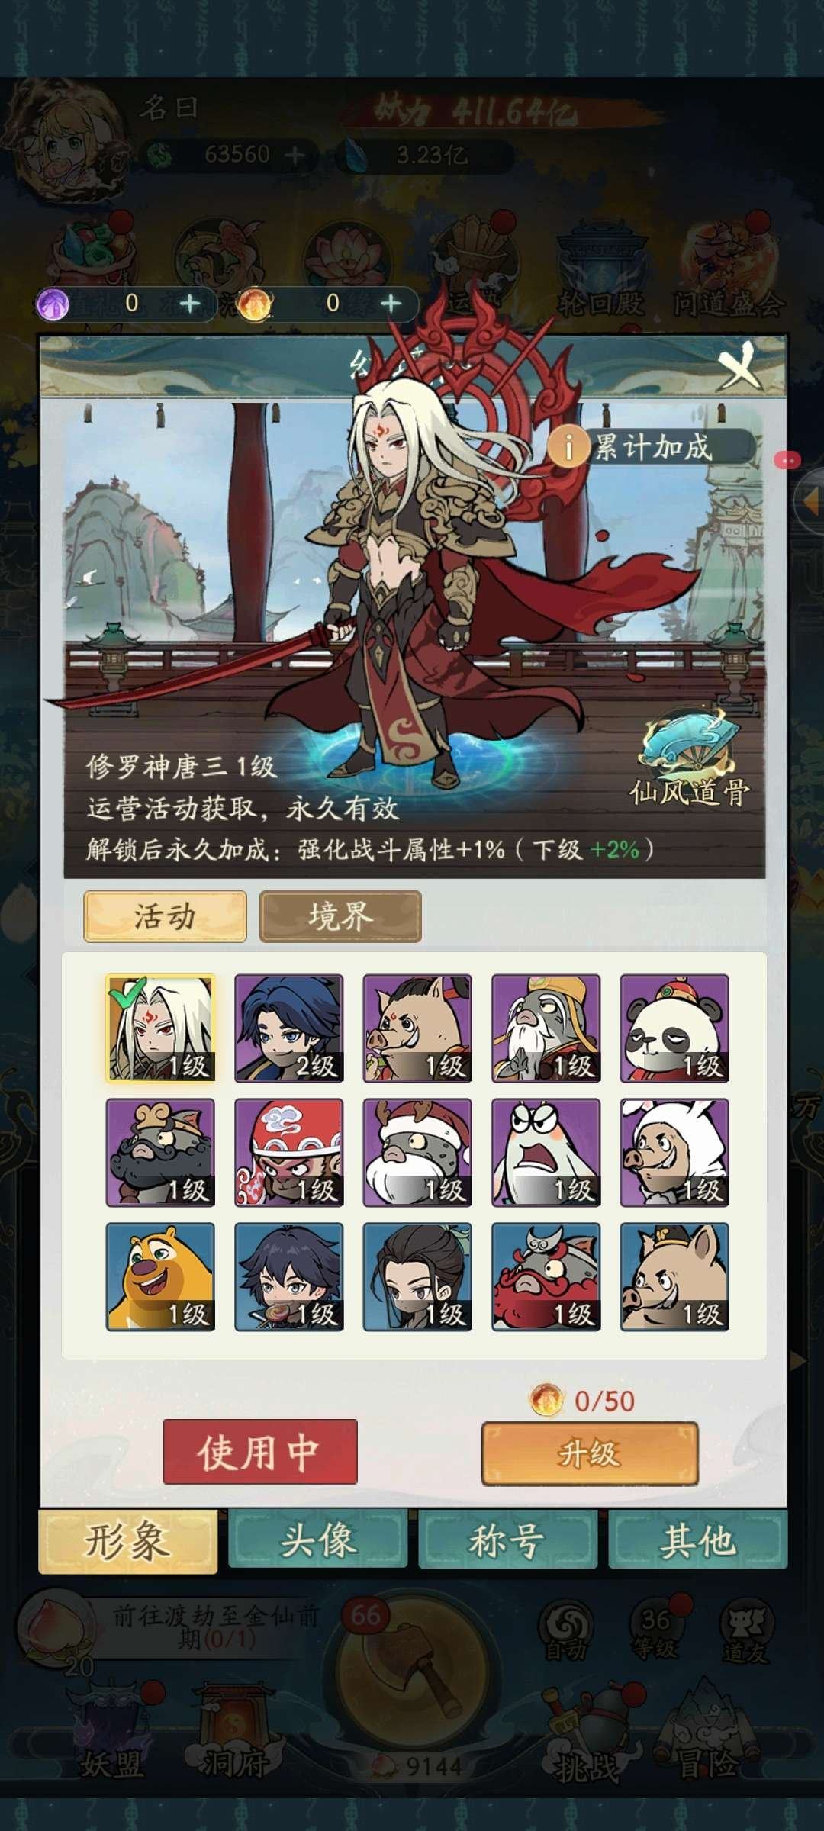The height and width of the screenshot is (1831, 824).
Task: Choose the panda character skin
Action: [674, 1028]
